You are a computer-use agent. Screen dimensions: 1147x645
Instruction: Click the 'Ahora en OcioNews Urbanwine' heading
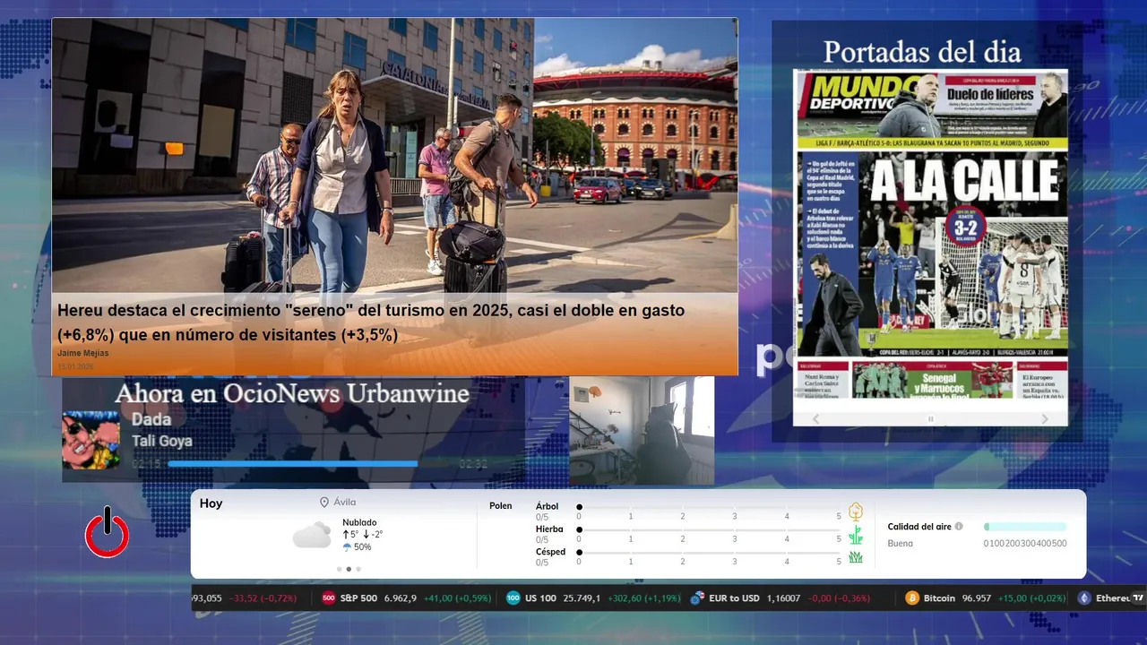[x=292, y=393]
